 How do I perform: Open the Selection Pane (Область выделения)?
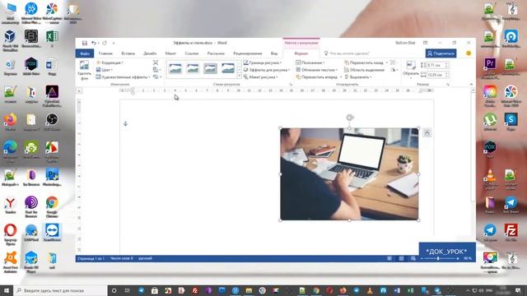(x=364, y=70)
